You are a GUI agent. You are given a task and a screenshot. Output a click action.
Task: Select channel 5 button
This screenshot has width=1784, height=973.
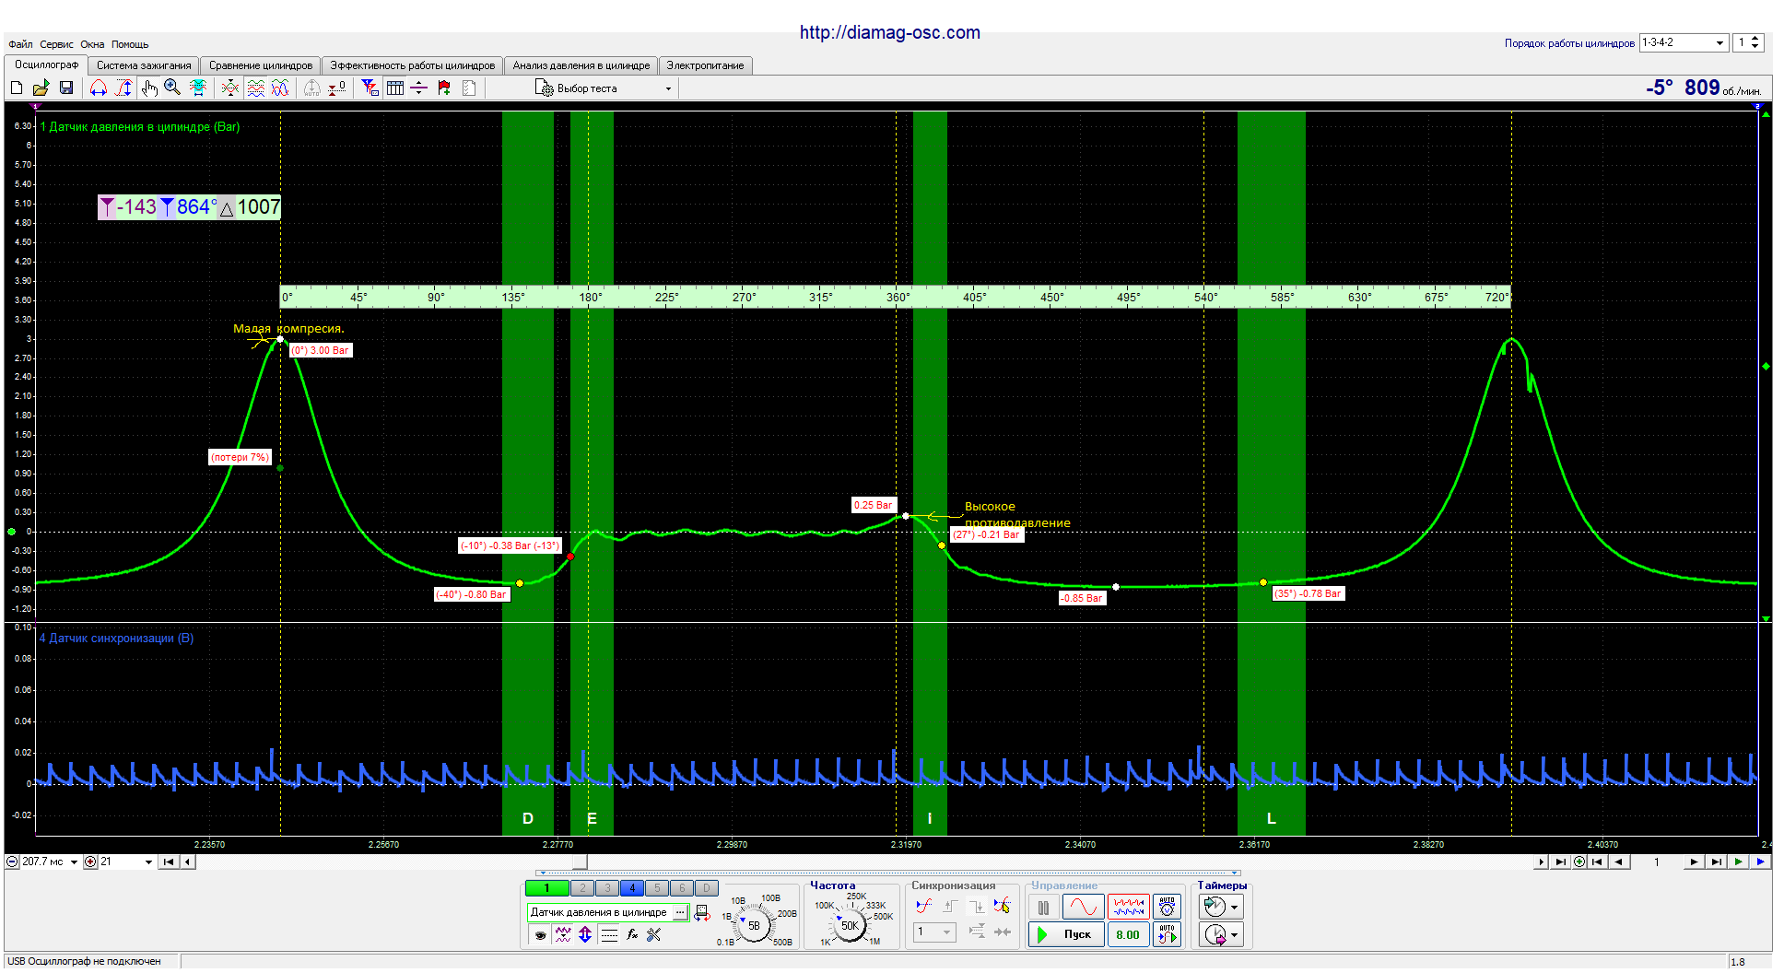[657, 888]
